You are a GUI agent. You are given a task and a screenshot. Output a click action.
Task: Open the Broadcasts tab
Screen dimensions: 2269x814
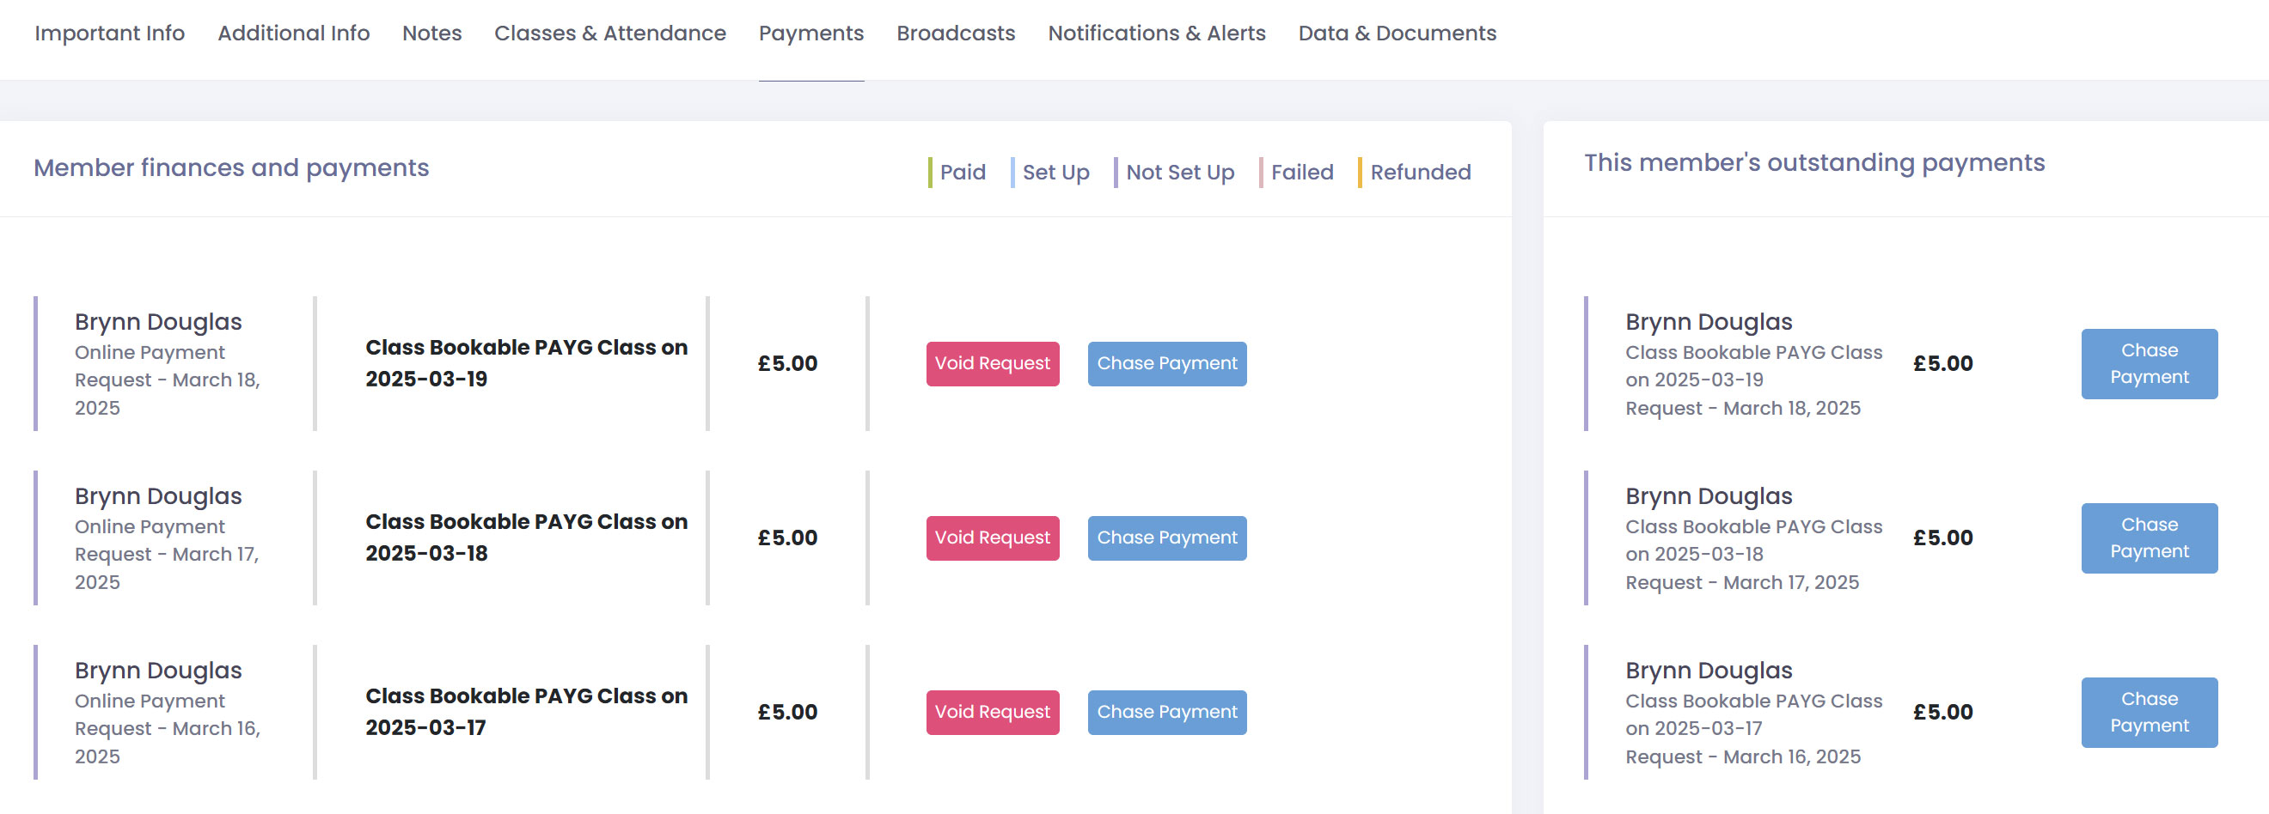(x=955, y=33)
